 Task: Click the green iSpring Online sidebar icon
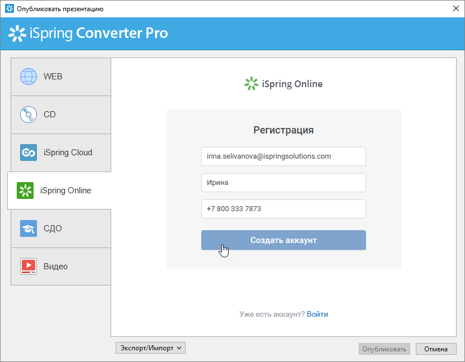[x=25, y=190]
